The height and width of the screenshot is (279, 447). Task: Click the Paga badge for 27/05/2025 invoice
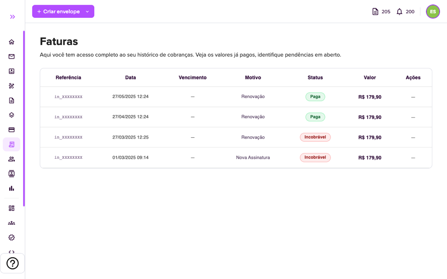(315, 96)
